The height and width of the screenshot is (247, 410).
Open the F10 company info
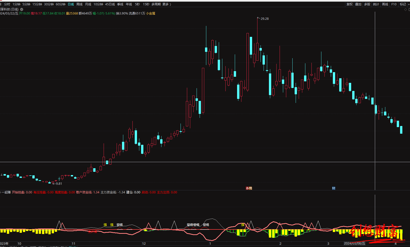pyautogui.click(x=394, y=4)
